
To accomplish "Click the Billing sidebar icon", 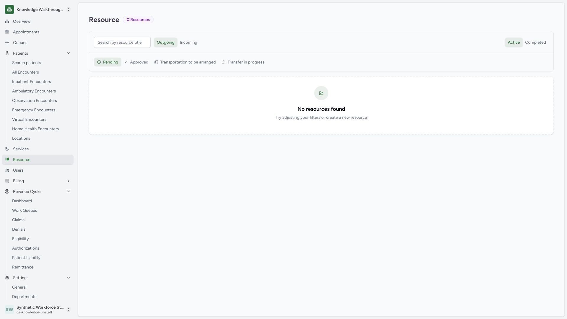I will click(7, 181).
